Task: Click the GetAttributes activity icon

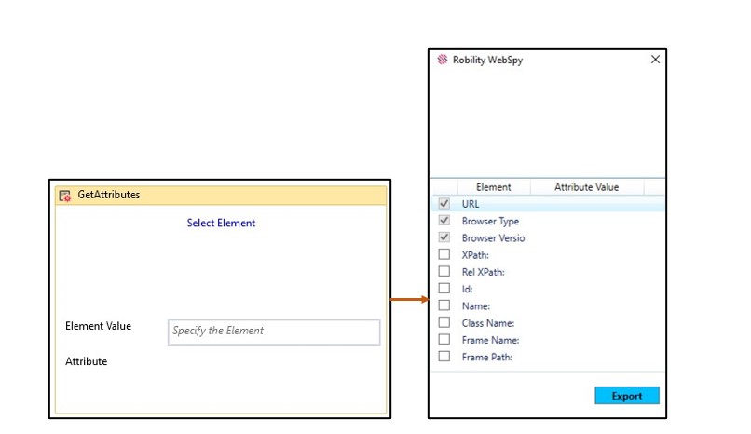Action: click(65, 196)
